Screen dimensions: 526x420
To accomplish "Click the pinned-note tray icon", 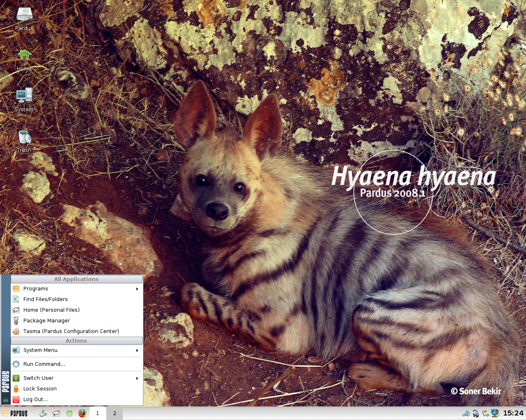I will coord(486,413).
